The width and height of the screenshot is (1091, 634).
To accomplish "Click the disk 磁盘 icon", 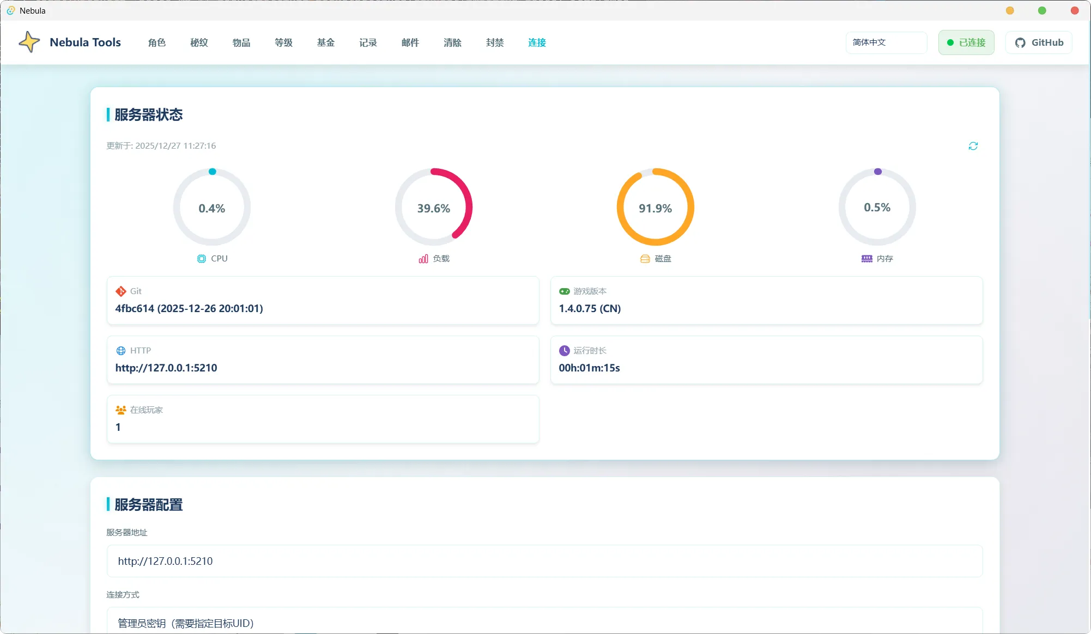I will coord(645,259).
